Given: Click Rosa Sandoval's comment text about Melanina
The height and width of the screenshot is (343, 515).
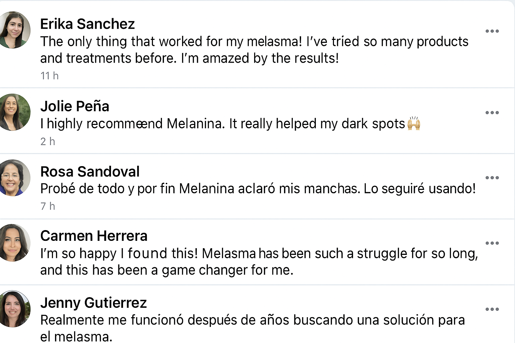Looking at the screenshot, I should [x=258, y=189].
